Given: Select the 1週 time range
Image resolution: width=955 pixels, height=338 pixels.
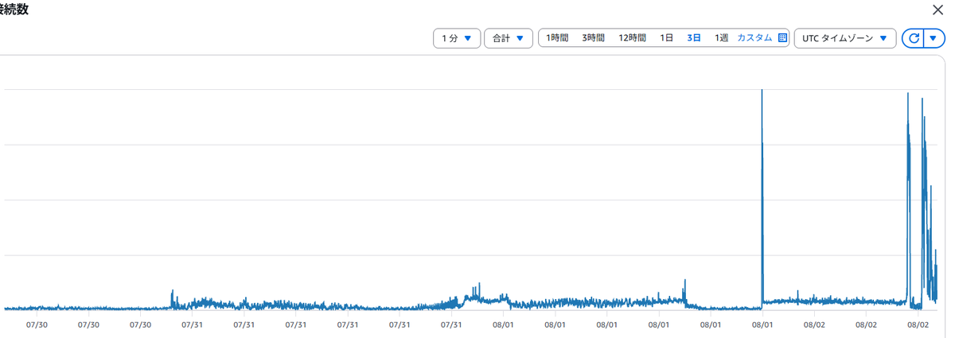Looking at the screenshot, I should point(721,38).
